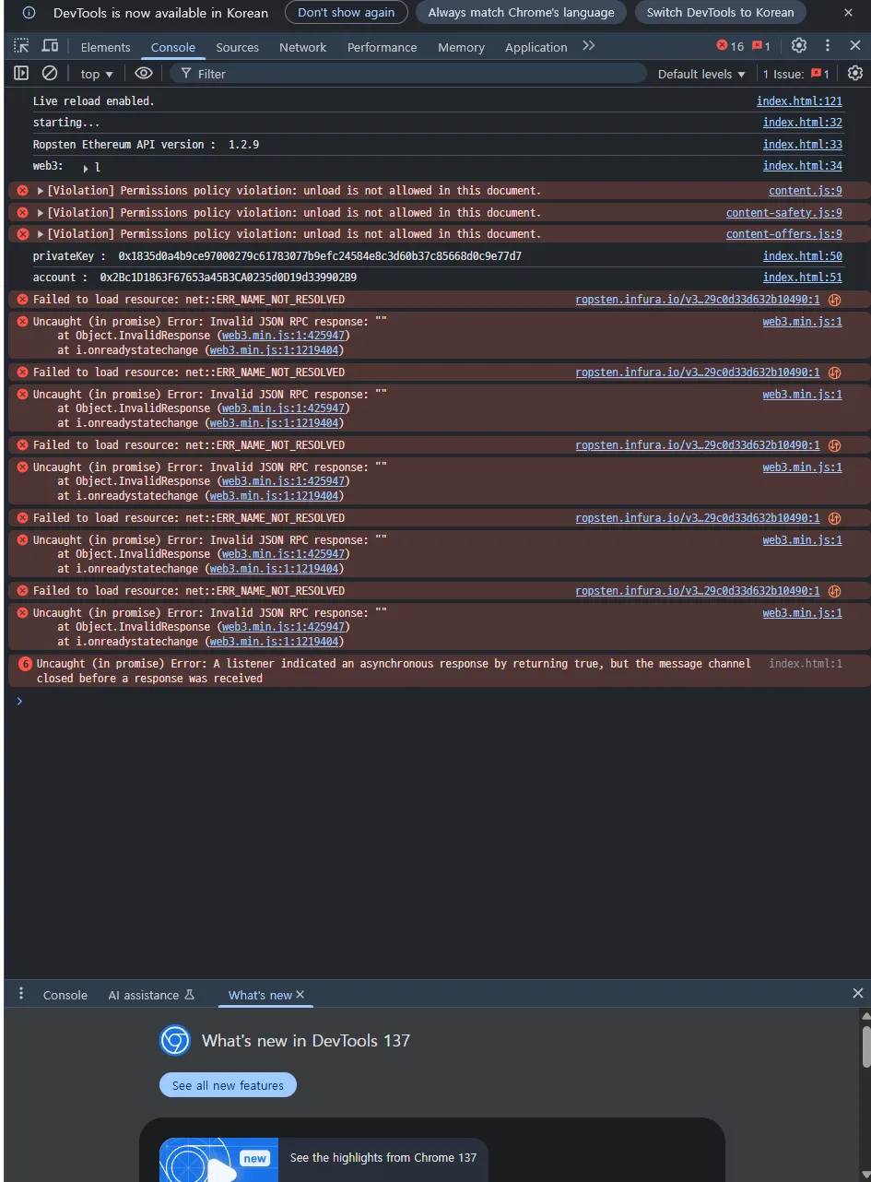The height and width of the screenshot is (1182, 871).
Task: Expand the web3 object logged value
Action: (x=86, y=168)
